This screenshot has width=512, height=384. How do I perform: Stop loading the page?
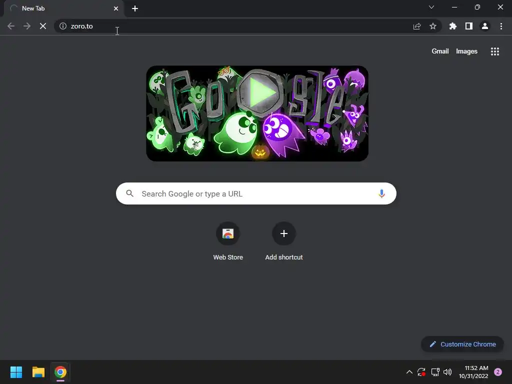click(x=43, y=26)
